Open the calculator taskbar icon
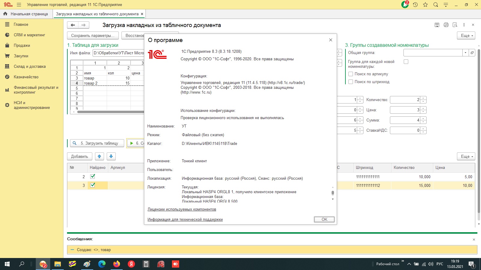This screenshot has width=481, height=270. 146,264
